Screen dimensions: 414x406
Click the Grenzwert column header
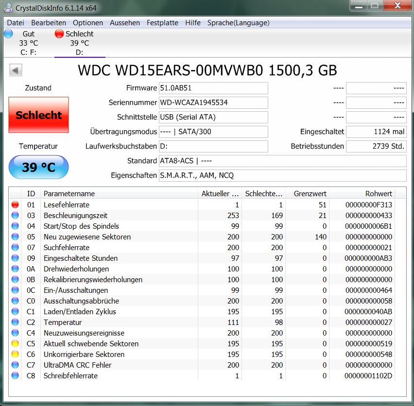pos(307,194)
